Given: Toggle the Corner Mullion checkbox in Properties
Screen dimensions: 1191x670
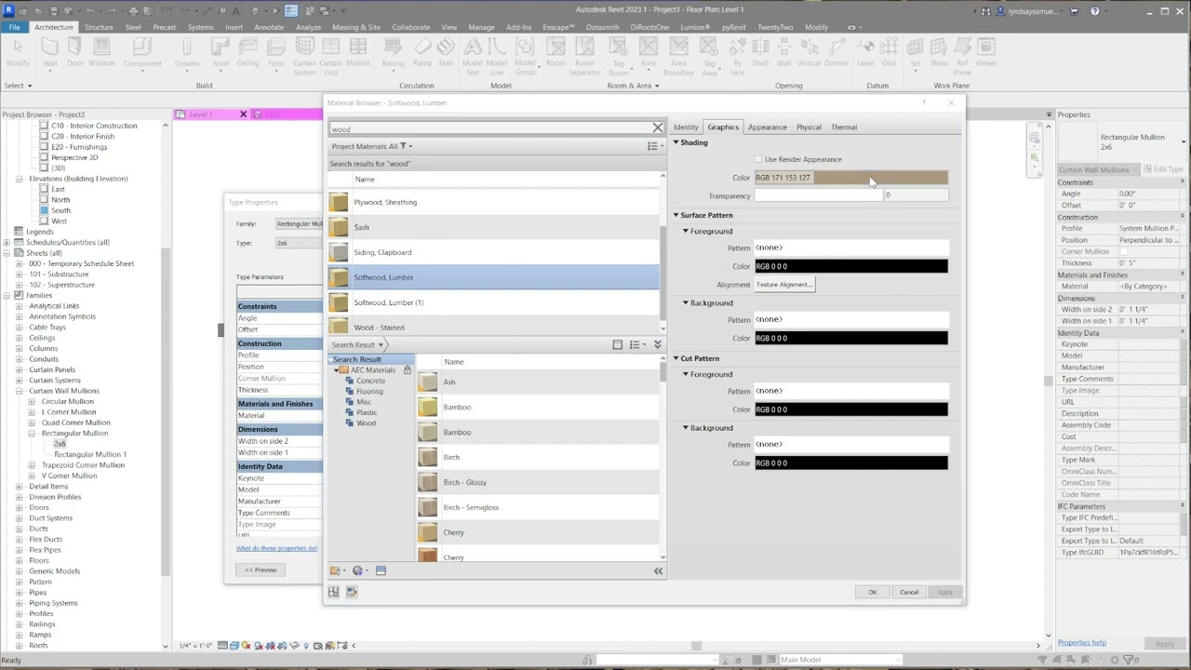Looking at the screenshot, I should 1124,251.
